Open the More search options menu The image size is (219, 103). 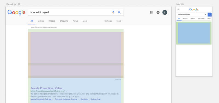pos(85,21)
